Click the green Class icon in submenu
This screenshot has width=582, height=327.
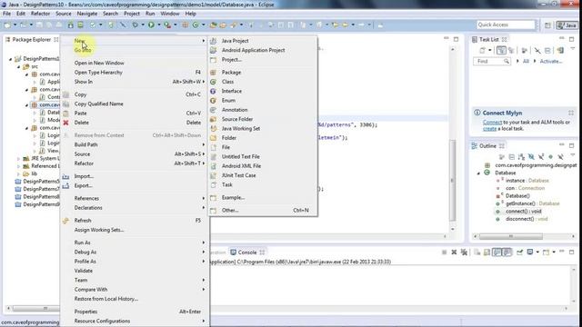[x=213, y=82]
